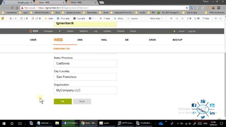The image size is (226, 127).
Task: Open the Server menu item
Action: click(x=133, y=31)
